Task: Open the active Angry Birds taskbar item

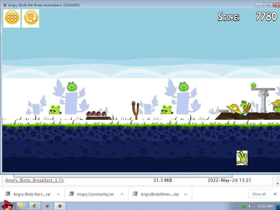Action: pos(60,206)
